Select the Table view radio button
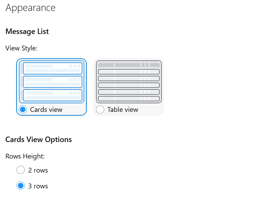256x199 pixels. [x=100, y=109]
